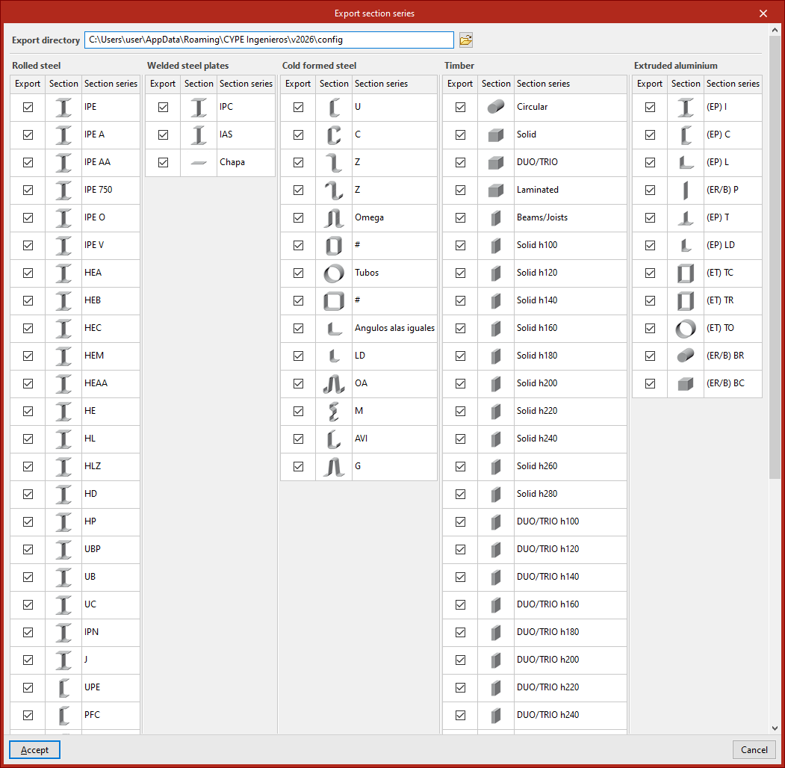Click Rolled steel Section series column header
The height and width of the screenshot is (768, 785).
coord(111,84)
